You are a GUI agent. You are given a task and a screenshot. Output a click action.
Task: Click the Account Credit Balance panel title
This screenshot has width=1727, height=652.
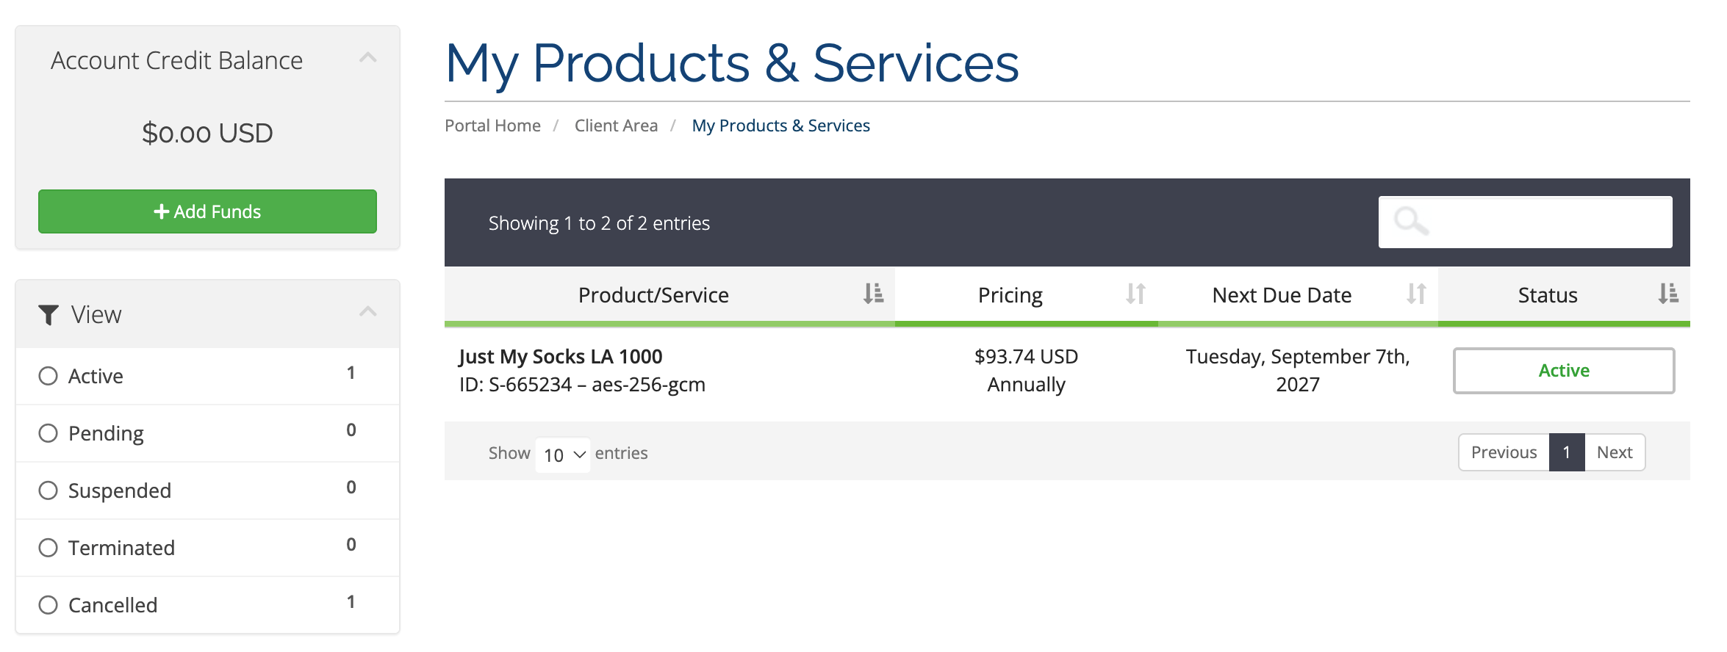(176, 60)
